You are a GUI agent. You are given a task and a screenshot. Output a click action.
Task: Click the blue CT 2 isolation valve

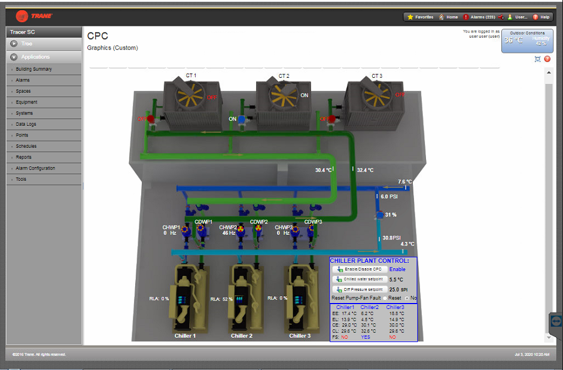[241, 119]
